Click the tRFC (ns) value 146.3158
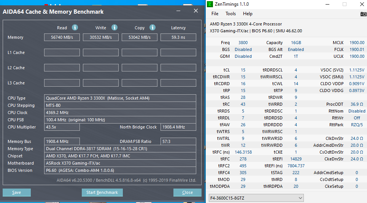Viewport: 367px width, 203px height. coord(243,152)
